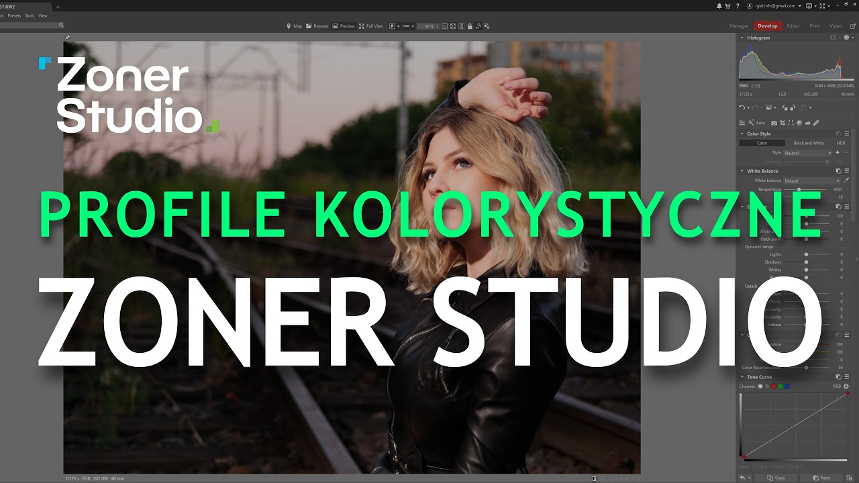Screen dimensions: 859x483
Task: Open the View menu
Action: tap(43, 15)
